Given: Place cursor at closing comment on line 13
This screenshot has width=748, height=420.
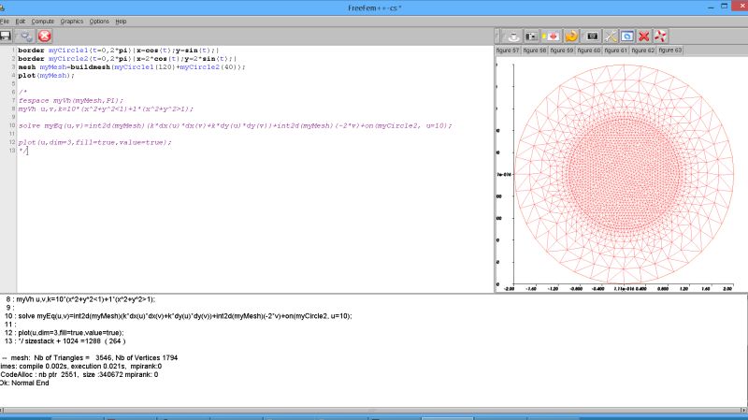Looking at the screenshot, I should [23, 151].
